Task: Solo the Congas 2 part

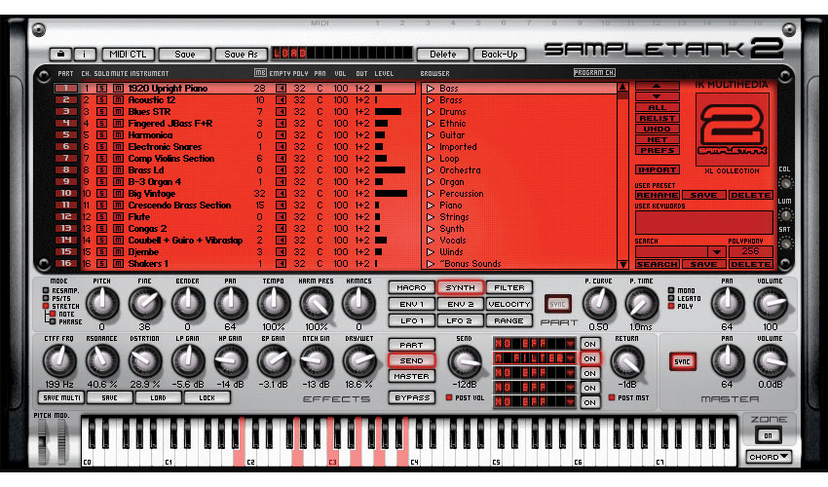Action: pos(102,228)
